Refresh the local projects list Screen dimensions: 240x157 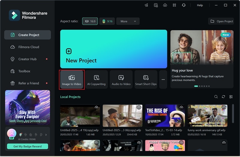[x=223, y=97]
